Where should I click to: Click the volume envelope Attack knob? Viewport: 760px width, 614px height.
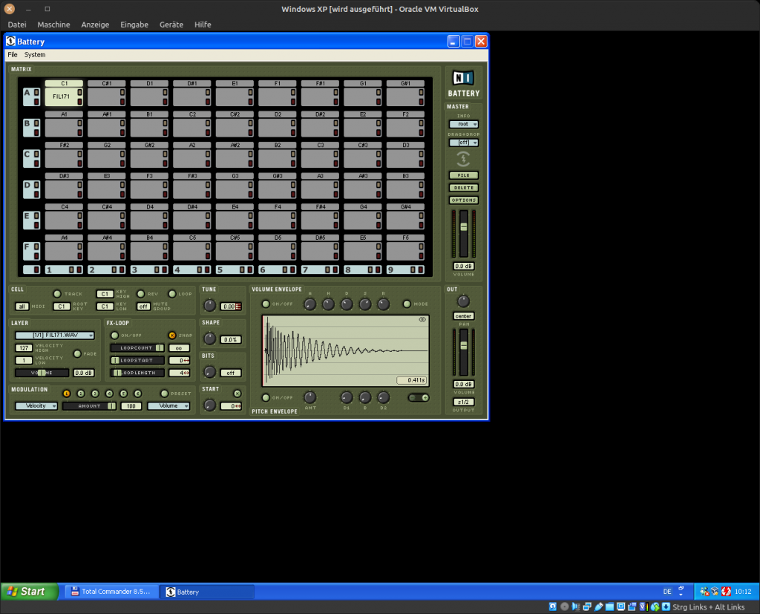310,304
